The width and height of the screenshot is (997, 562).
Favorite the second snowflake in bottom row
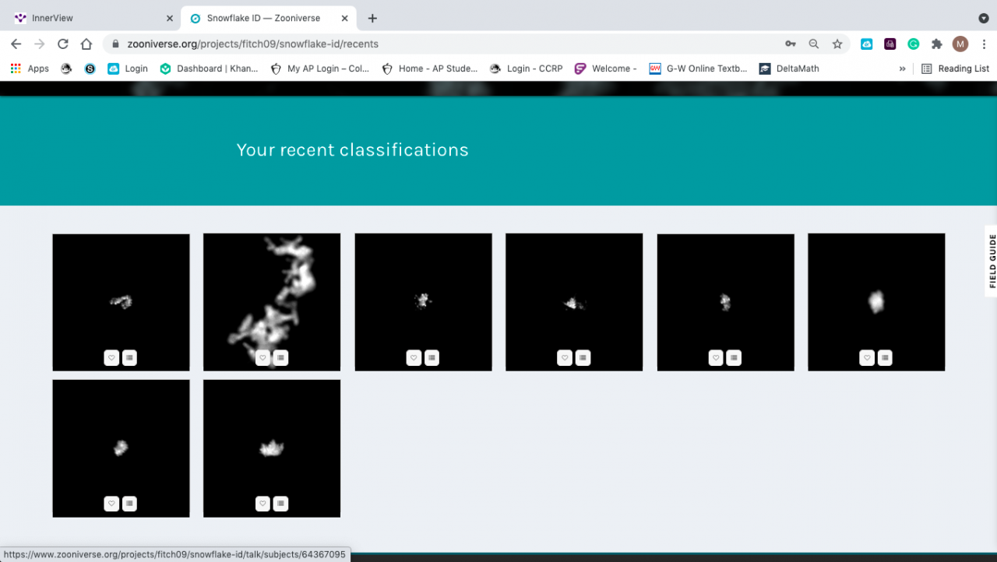coord(262,504)
